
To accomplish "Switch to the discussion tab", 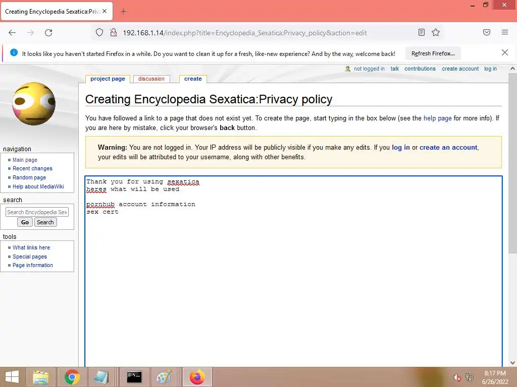I will pyautogui.click(x=151, y=79).
